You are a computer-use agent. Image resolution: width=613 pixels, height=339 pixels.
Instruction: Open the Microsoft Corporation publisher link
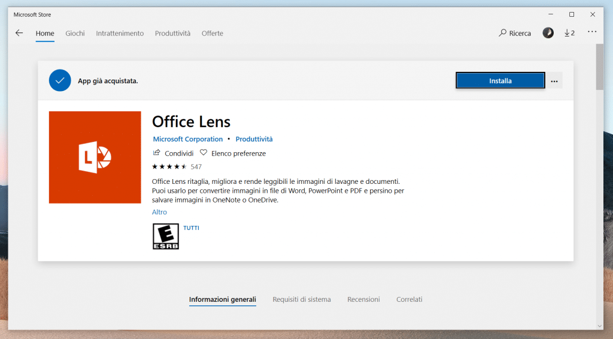[187, 139]
